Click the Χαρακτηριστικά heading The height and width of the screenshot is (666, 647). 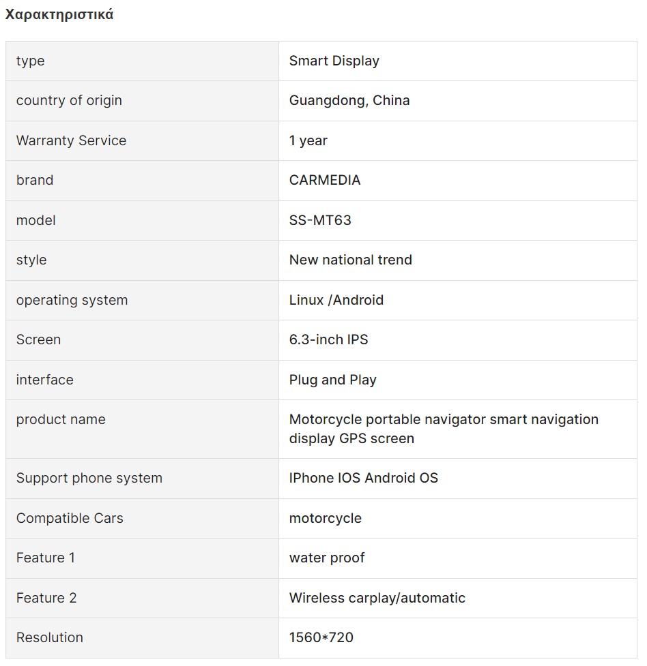pyautogui.click(x=59, y=14)
